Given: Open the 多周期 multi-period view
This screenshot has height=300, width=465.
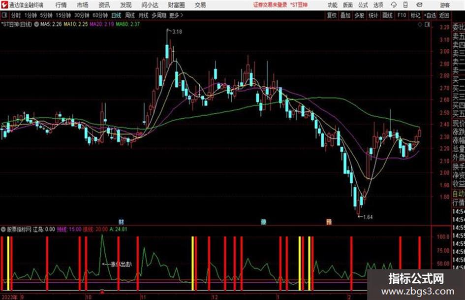Looking at the screenshot, I should [159, 15].
